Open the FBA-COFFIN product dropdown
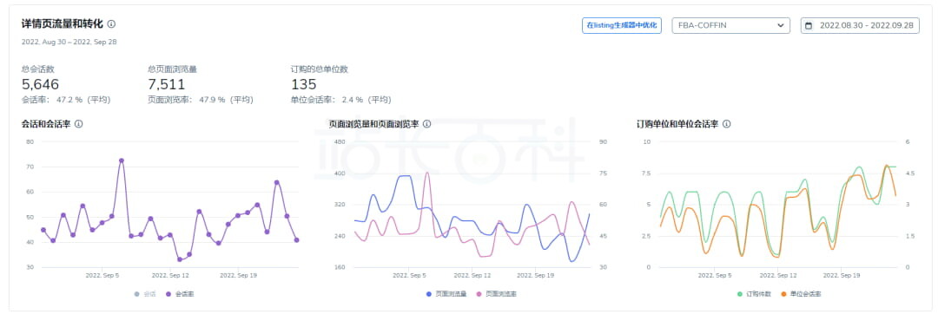The image size is (938, 314). click(x=731, y=26)
